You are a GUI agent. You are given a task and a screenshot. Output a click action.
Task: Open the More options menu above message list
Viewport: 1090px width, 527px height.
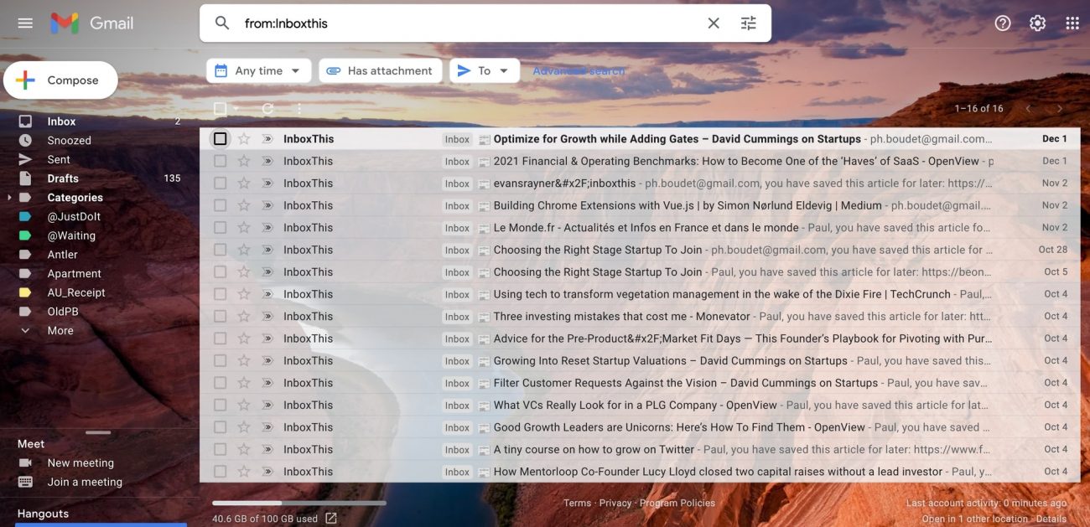pos(299,109)
